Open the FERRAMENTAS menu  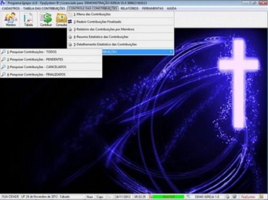point(153,9)
